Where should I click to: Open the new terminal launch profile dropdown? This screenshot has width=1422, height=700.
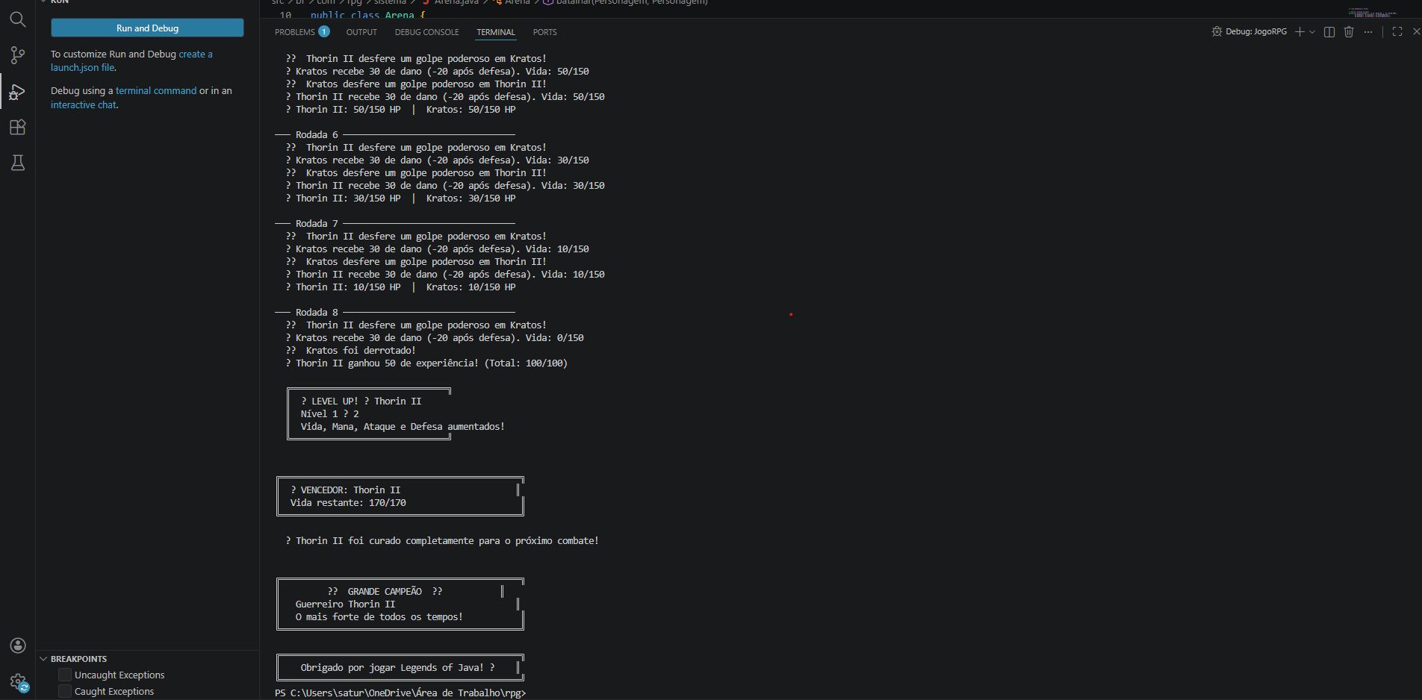(x=1312, y=32)
